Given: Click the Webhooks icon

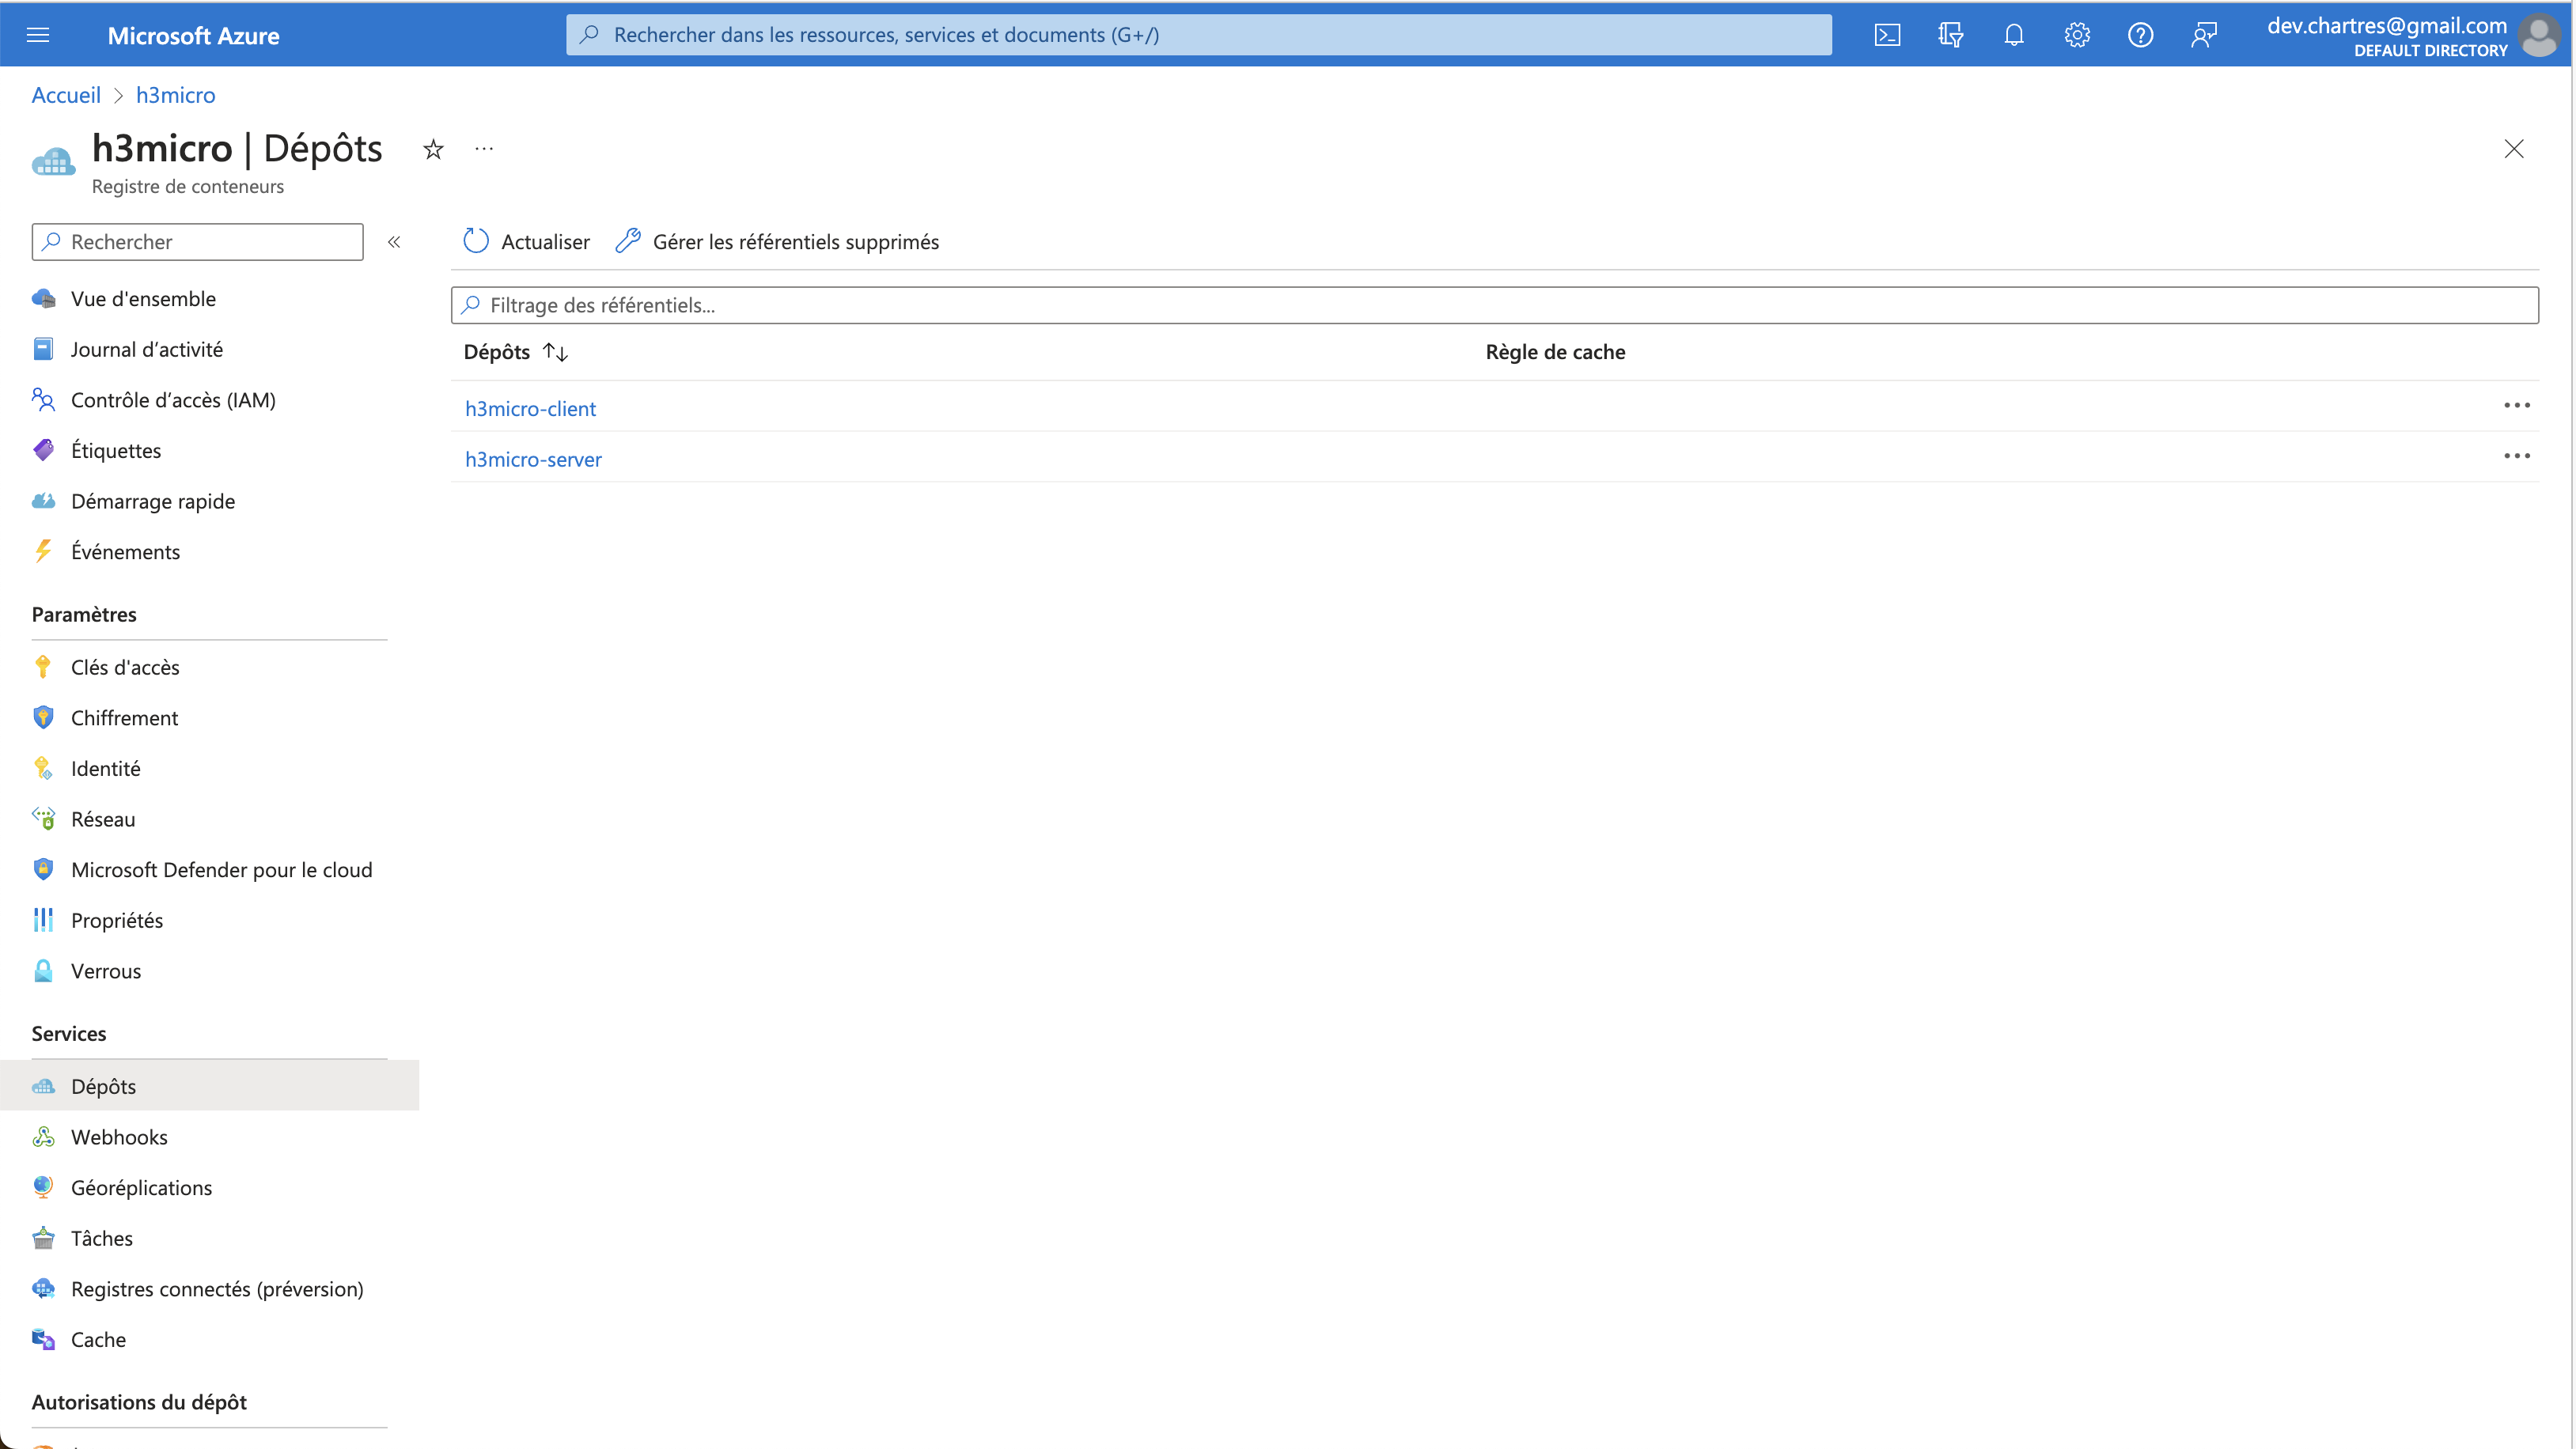Looking at the screenshot, I should point(43,1137).
